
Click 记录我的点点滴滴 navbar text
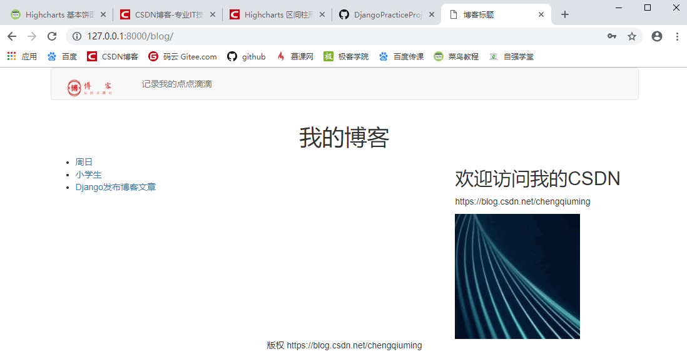point(176,84)
